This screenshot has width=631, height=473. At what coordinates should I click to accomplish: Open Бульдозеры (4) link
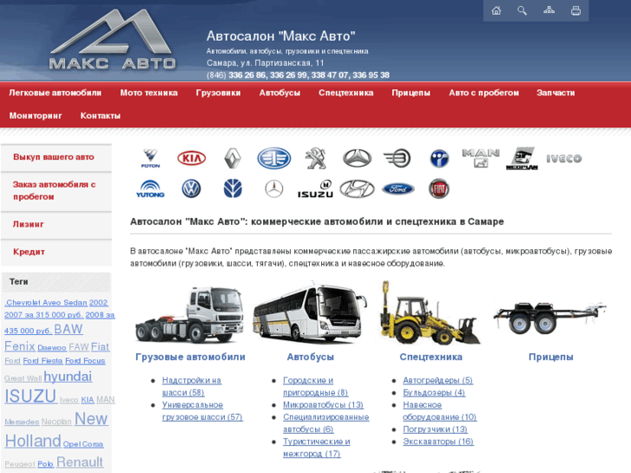pos(434,392)
